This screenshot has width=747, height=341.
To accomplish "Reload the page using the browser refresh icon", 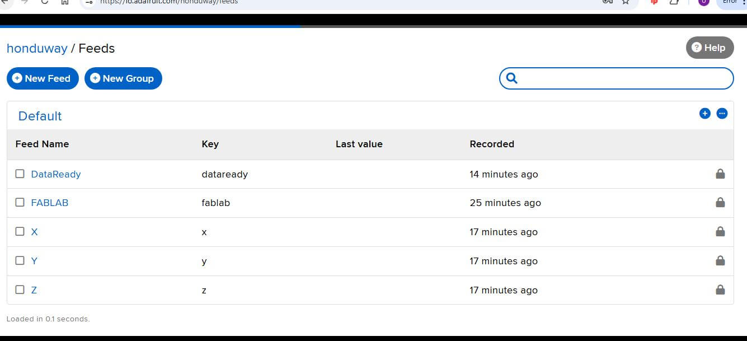I will (x=45, y=2).
